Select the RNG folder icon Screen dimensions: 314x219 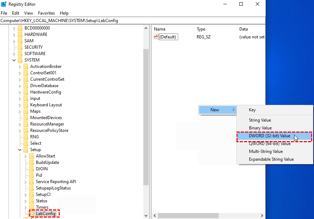pos(26,137)
